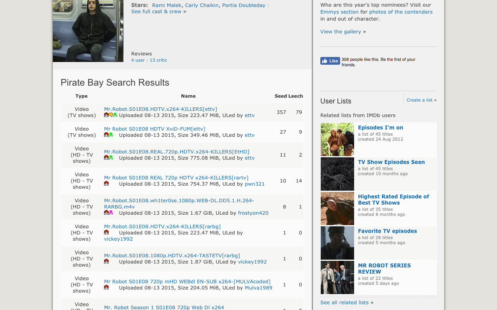Click magnet icon for KILLERS[rartv] torrent

(106, 184)
